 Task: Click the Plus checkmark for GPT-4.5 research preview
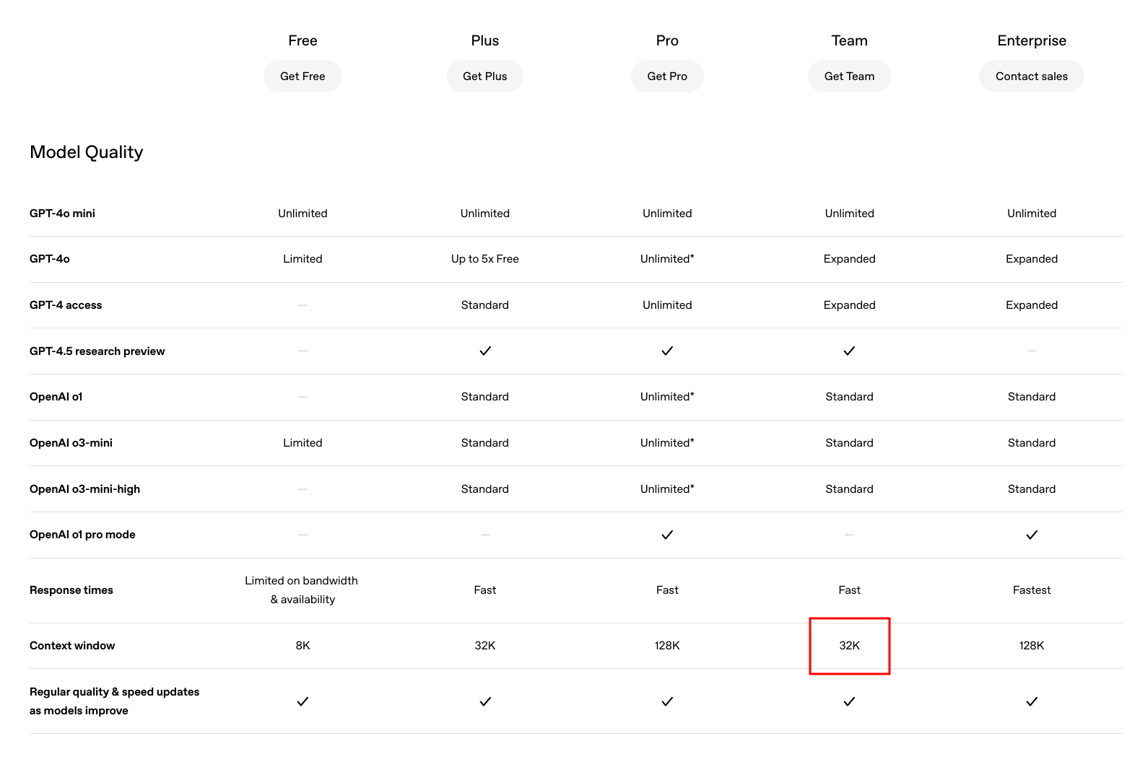point(485,351)
